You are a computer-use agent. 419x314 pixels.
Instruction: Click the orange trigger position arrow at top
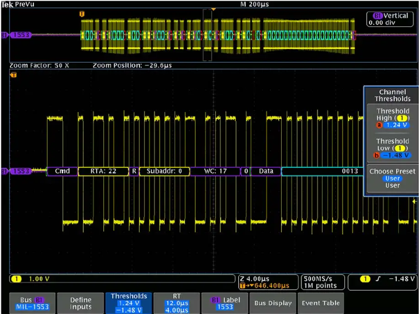pyautogui.click(x=214, y=9)
